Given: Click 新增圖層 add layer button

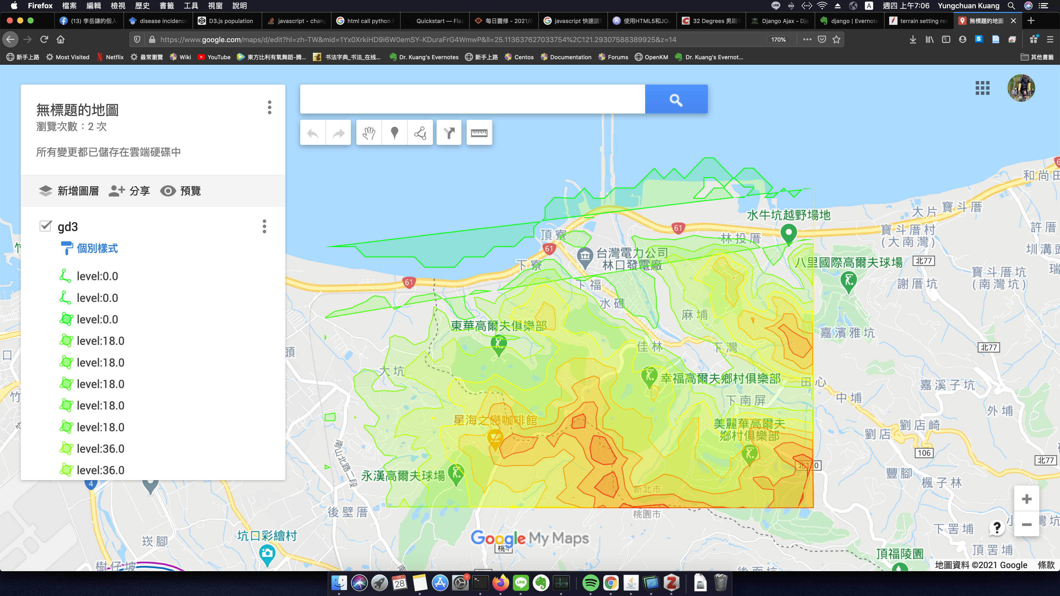Looking at the screenshot, I should pyautogui.click(x=69, y=191).
